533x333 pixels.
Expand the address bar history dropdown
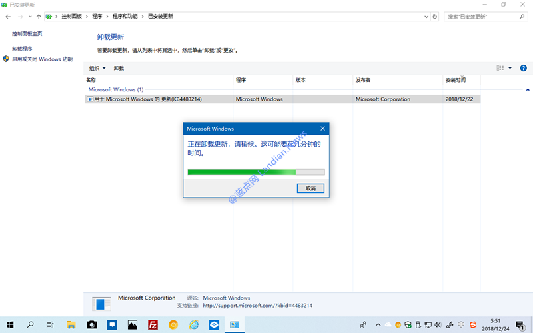(x=426, y=17)
